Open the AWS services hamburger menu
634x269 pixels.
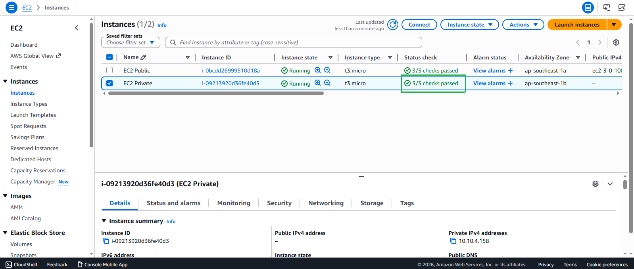pyautogui.click(x=11, y=8)
